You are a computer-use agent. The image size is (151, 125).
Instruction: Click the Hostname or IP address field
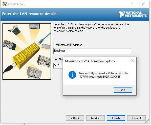click(92, 51)
